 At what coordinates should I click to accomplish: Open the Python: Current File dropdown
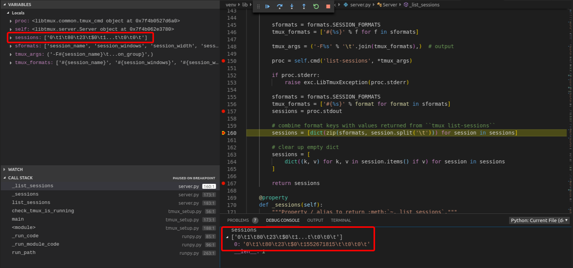(539, 220)
